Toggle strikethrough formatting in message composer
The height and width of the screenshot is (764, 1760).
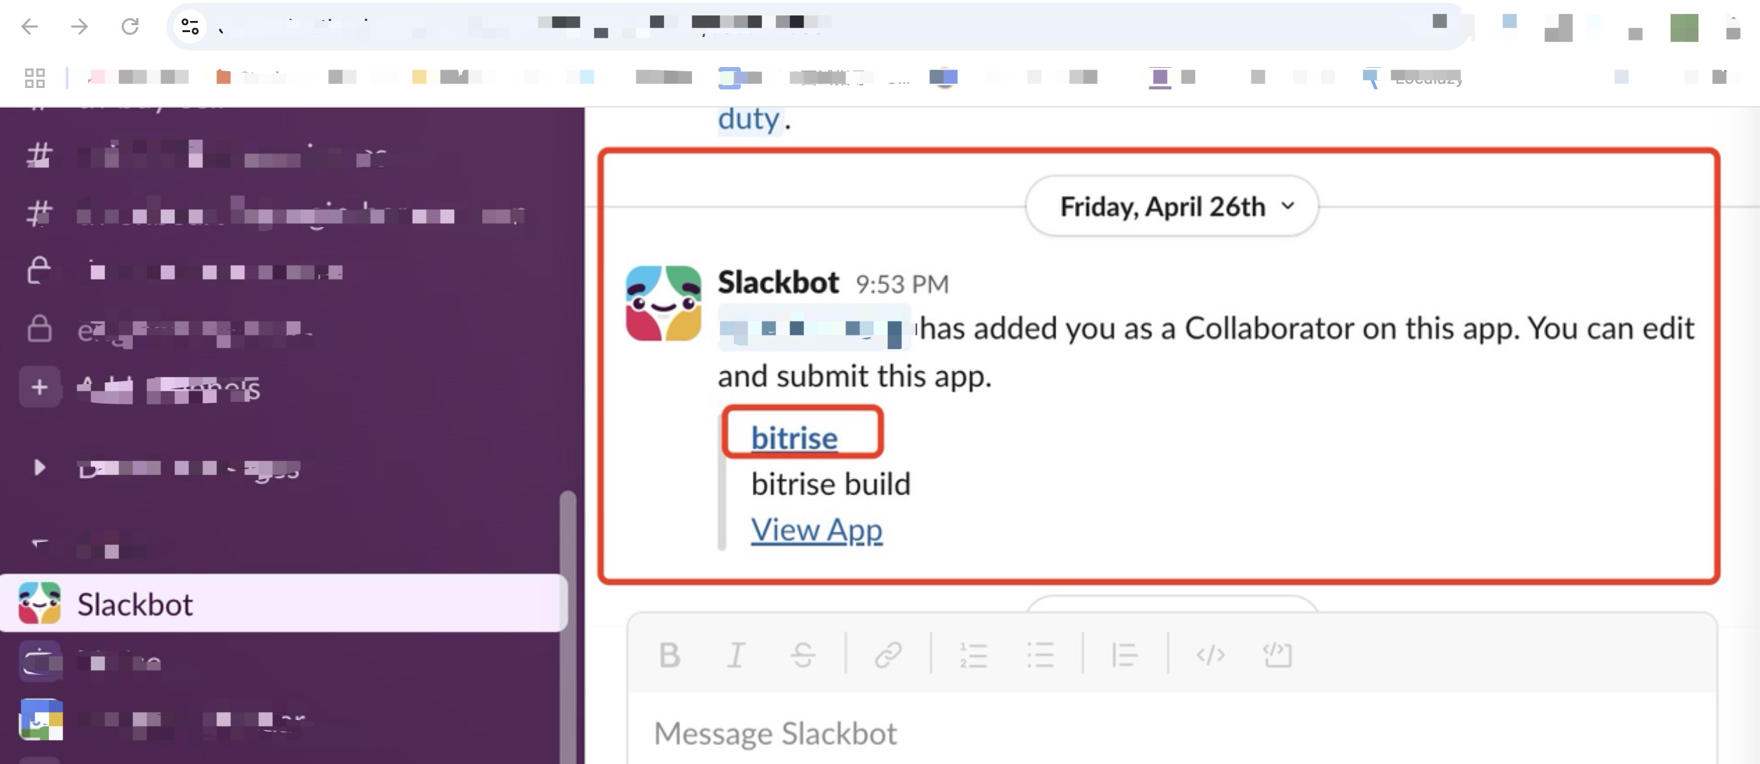[802, 655]
